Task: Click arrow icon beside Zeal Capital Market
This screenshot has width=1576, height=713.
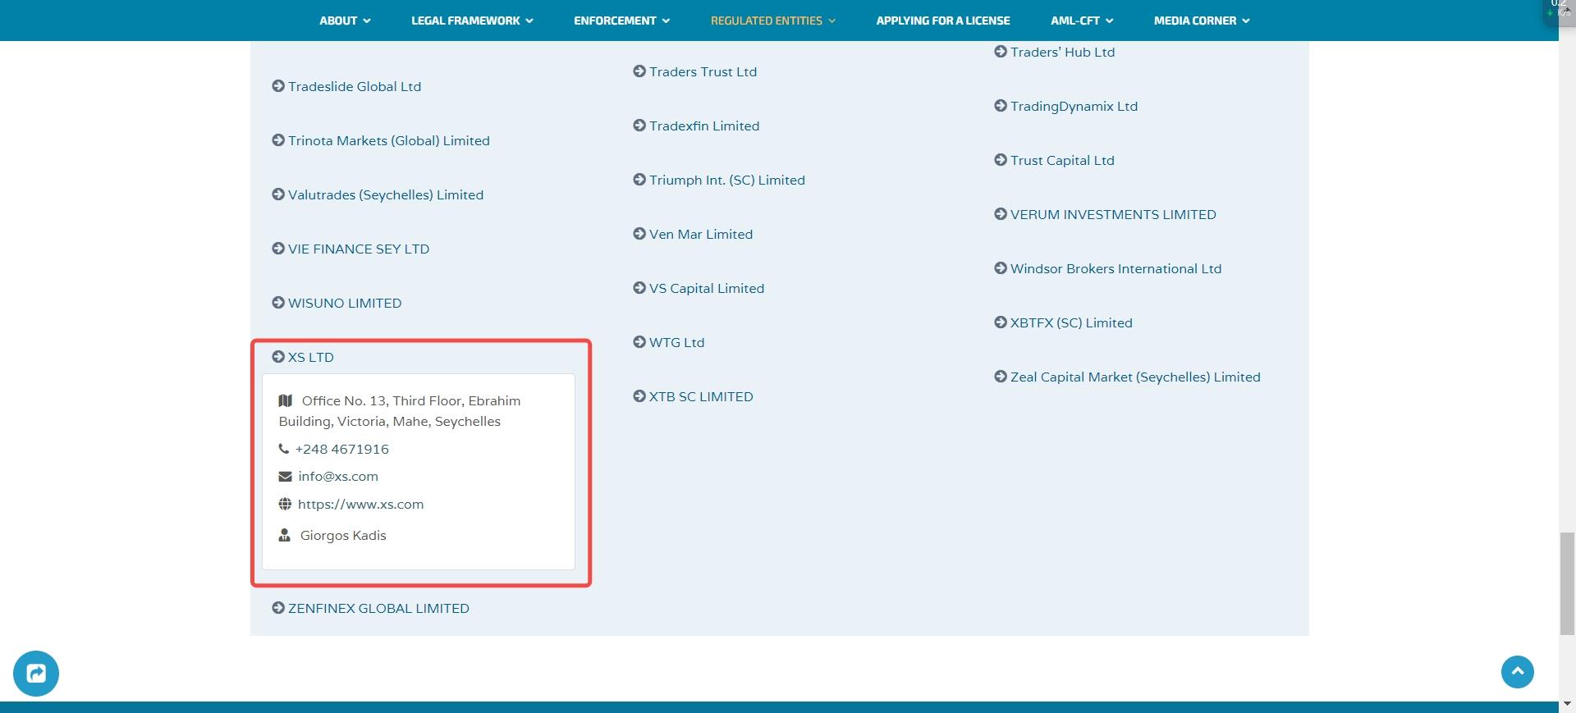Action: coord(1001,377)
